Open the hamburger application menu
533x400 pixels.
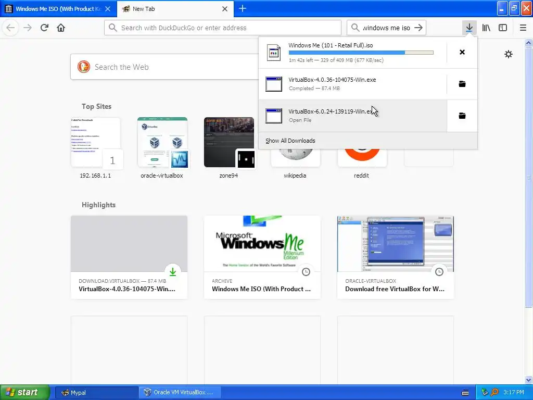pyautogui.click(x=523, y=28)
